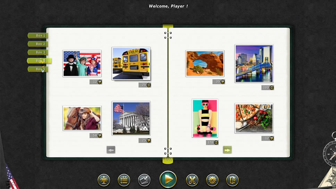
Task: Select the girl with horse puzzle
Action: click(x=82, y=118)
